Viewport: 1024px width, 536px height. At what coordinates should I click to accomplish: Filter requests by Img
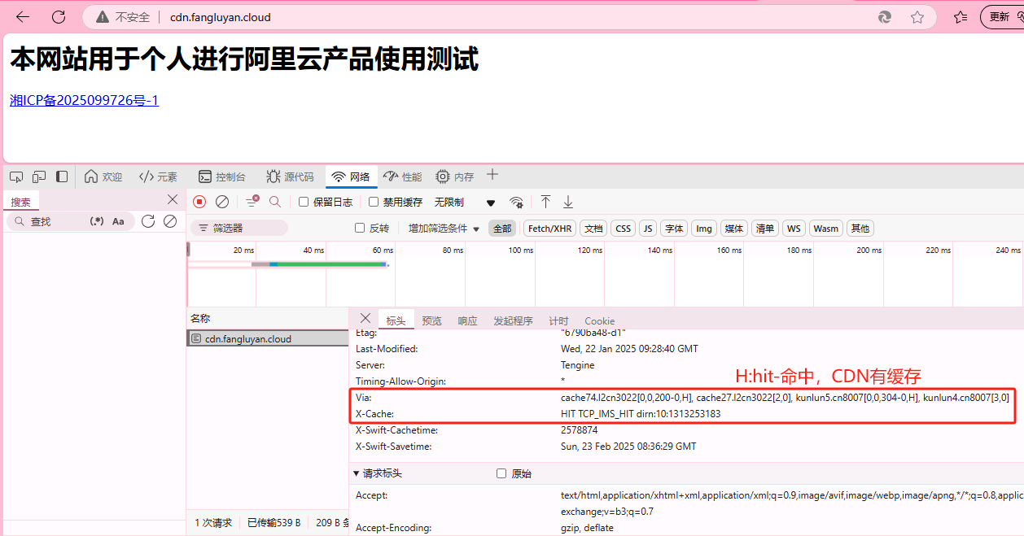(704, 229)
